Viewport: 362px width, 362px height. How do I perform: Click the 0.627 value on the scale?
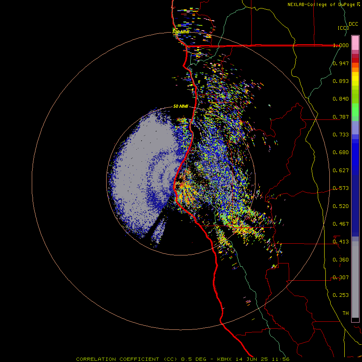341,171
